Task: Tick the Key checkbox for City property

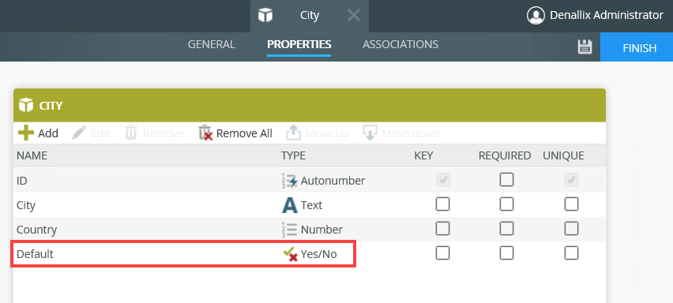Action: click(442, 204)
